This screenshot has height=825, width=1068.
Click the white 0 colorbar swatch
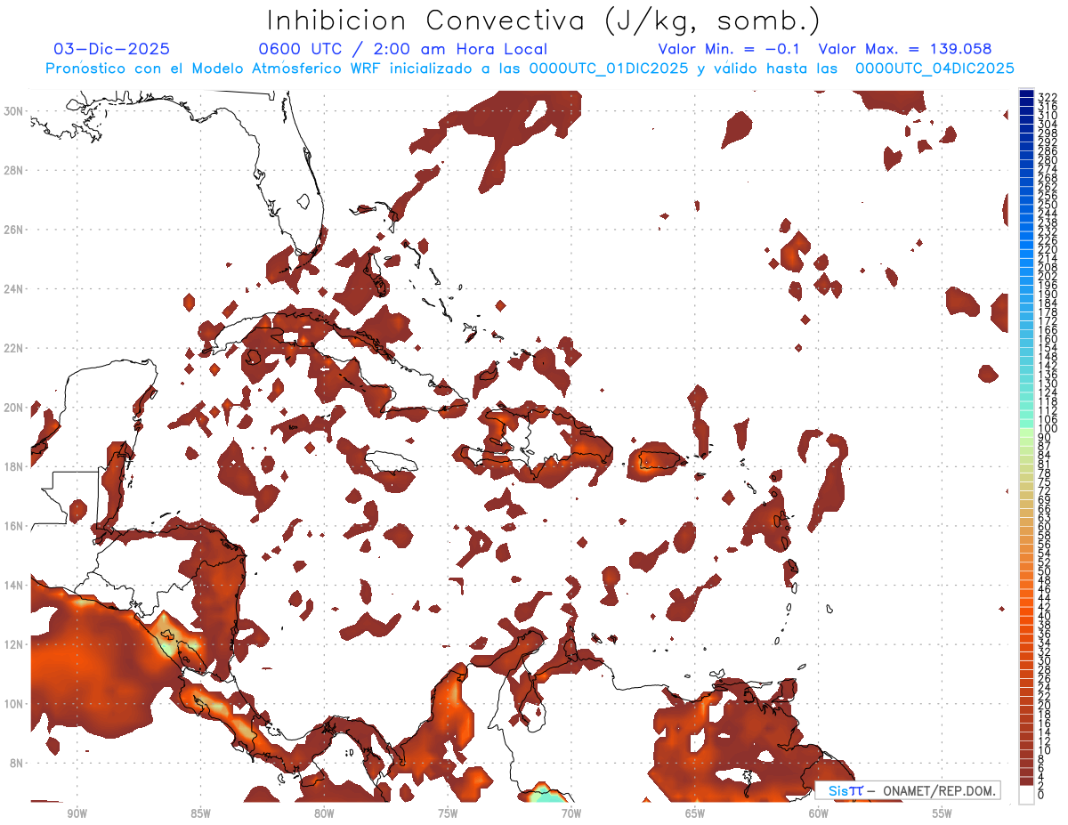[1026, 793]
